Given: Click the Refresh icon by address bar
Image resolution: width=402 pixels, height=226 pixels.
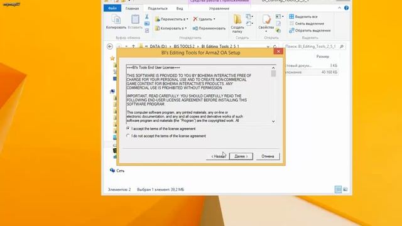Looking at the screenshot, I should click(275, 46).
